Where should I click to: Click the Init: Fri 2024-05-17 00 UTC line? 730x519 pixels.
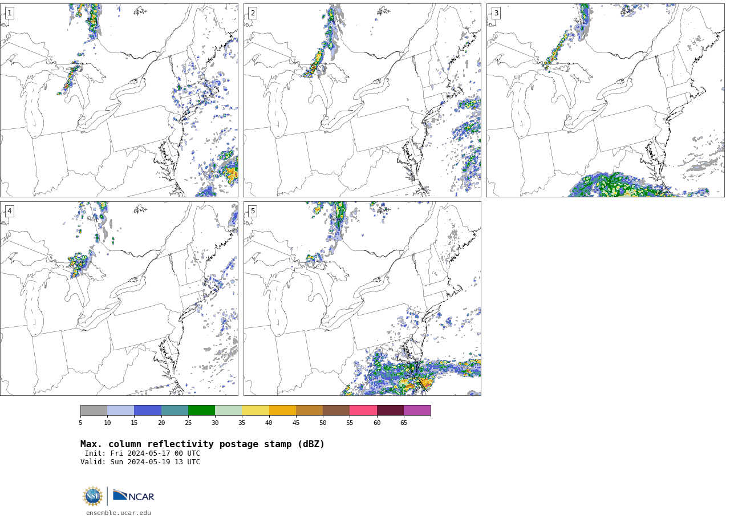[143, 453]
